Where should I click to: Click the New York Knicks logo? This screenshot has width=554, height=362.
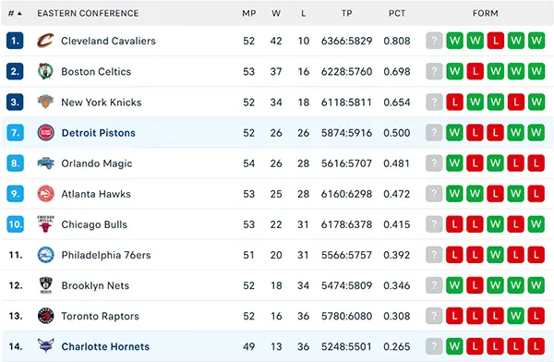(x=45, y=102)
